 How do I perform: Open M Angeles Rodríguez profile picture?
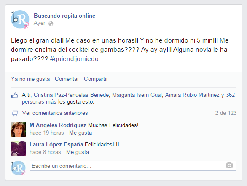click(18, 129)
